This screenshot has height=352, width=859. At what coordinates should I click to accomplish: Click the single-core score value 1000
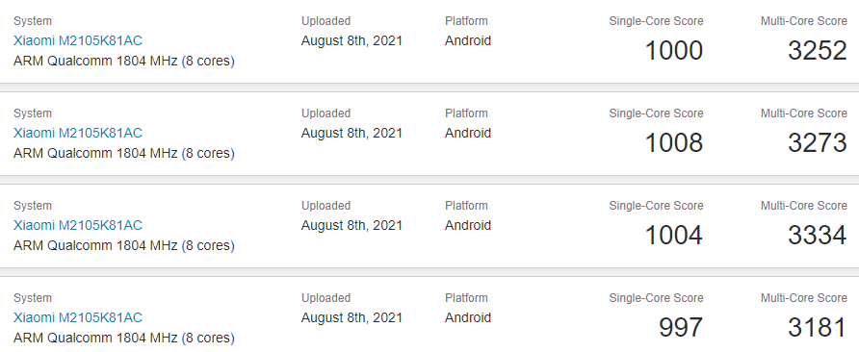click(x=674, y=50)
